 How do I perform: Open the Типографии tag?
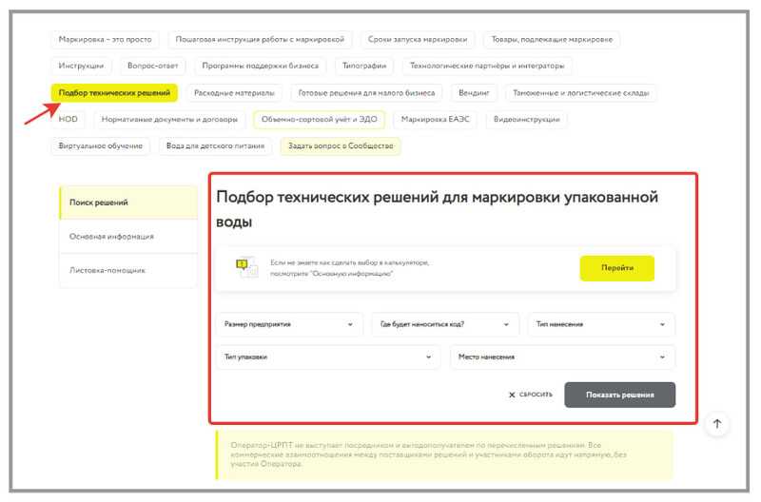click(x=364, y=66)
